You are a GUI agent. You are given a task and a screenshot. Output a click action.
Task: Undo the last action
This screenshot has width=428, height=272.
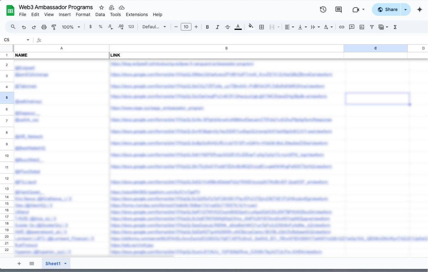(24, 27)
